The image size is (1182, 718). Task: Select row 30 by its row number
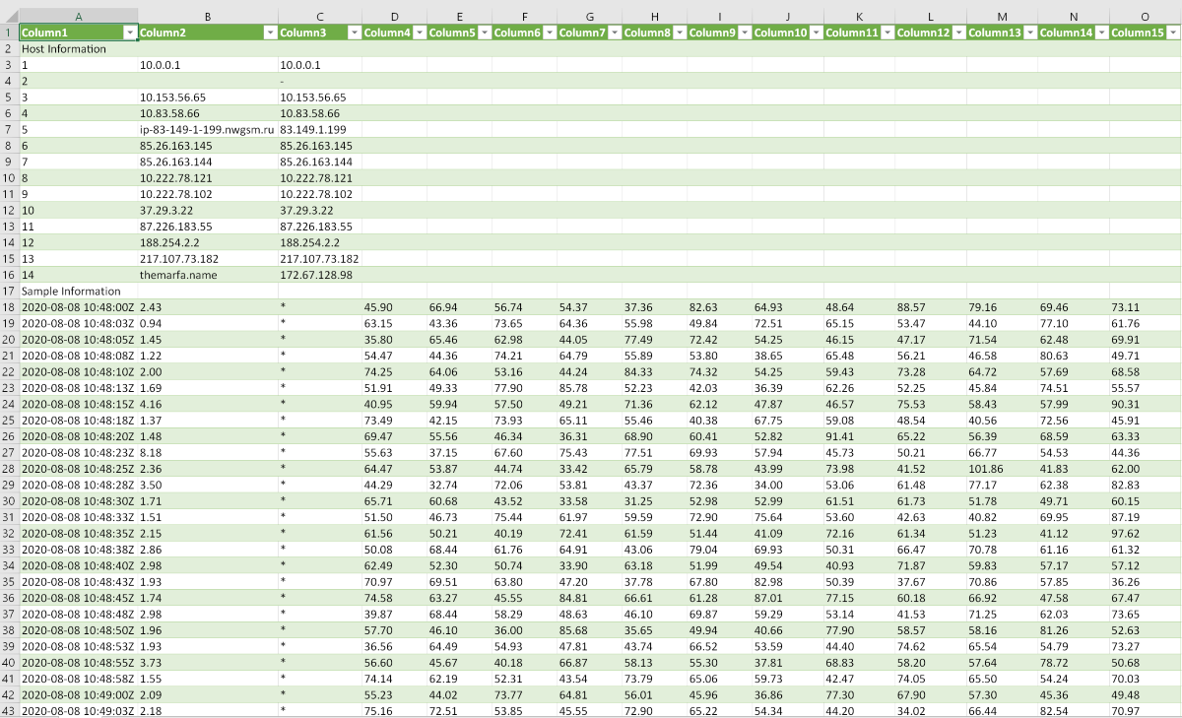[x=9, y=501]
